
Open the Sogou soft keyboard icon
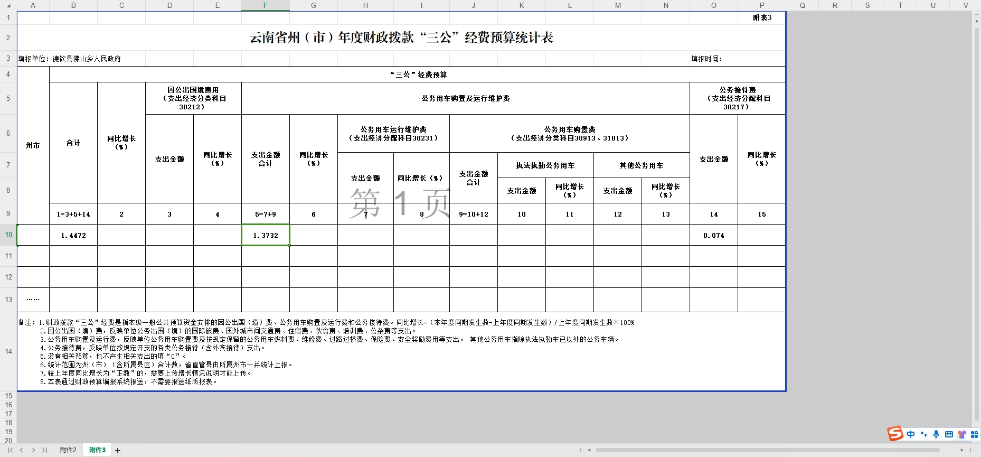[x=949, y=434]
